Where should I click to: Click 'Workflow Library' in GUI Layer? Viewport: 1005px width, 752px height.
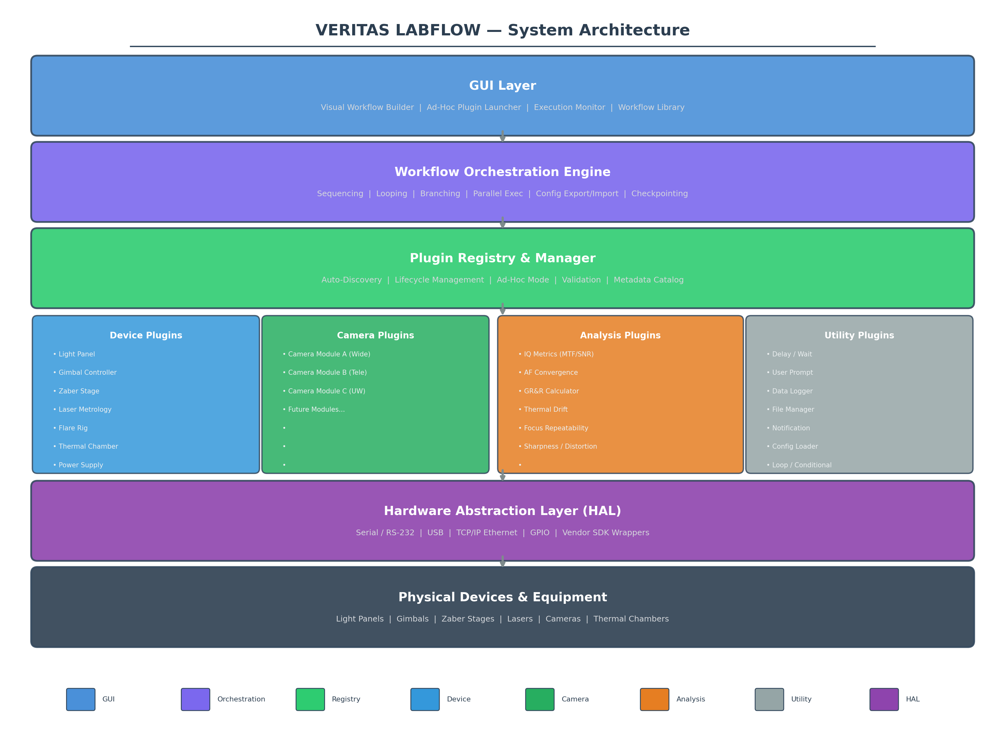pos(651,107)
